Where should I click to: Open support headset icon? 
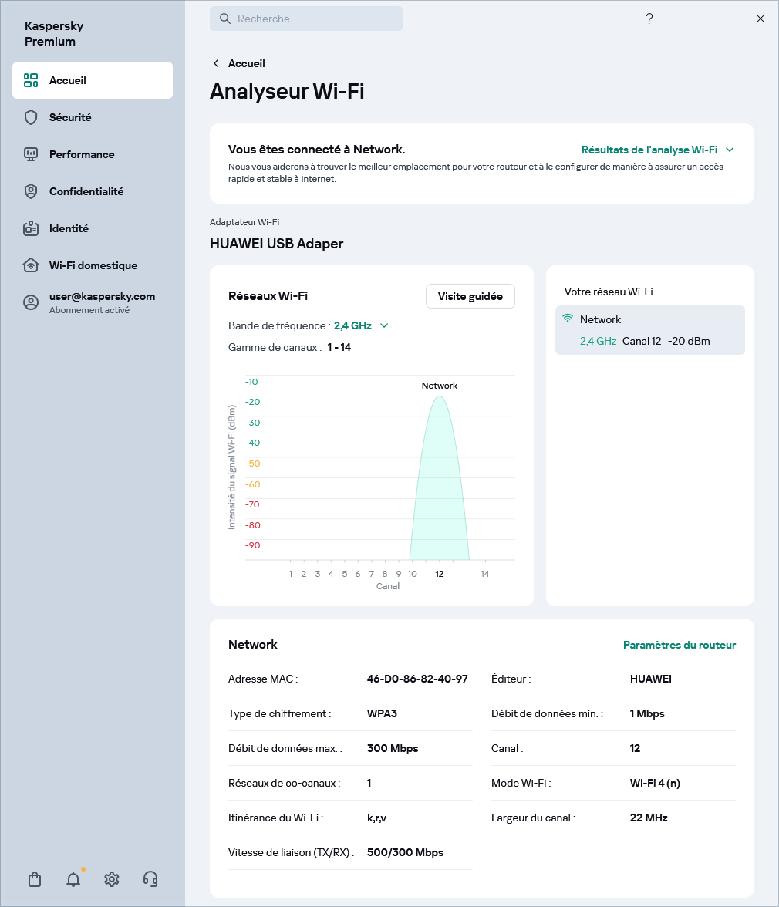pos(150,878)
